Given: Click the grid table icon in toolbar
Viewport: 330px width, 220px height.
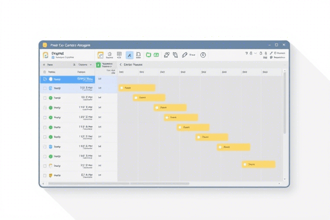Looking at the screenshot, I should click(119, 55).
